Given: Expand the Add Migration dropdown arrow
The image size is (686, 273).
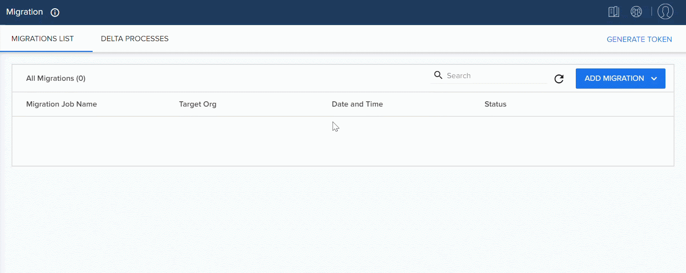Looking at the screenshot, I should tap(654, 79).
